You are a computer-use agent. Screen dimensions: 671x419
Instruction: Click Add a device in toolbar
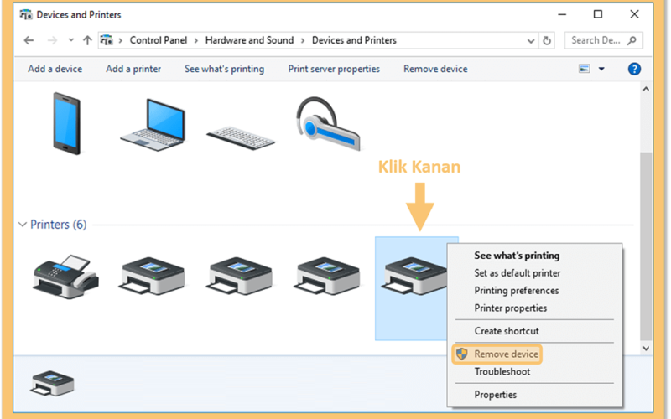[55, 69]
